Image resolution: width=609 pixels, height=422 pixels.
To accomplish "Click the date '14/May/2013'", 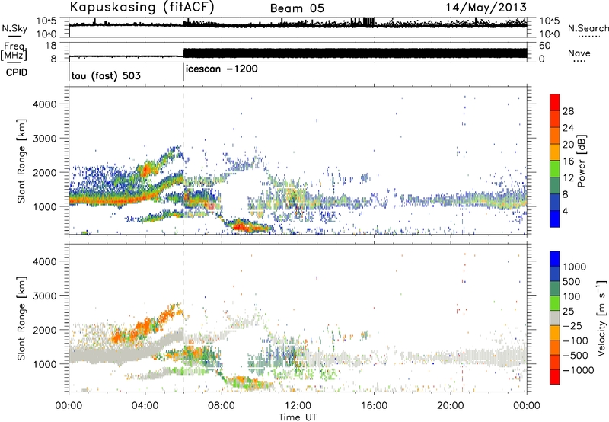I will [486, 7].
